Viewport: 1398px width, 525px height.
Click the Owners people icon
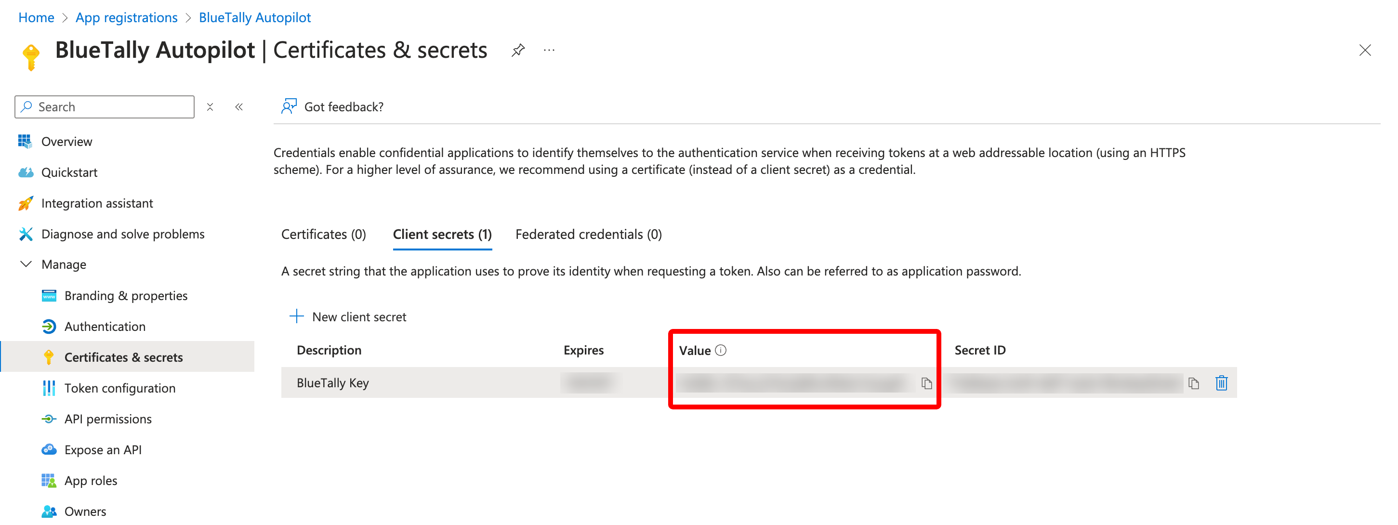point(49,512)
